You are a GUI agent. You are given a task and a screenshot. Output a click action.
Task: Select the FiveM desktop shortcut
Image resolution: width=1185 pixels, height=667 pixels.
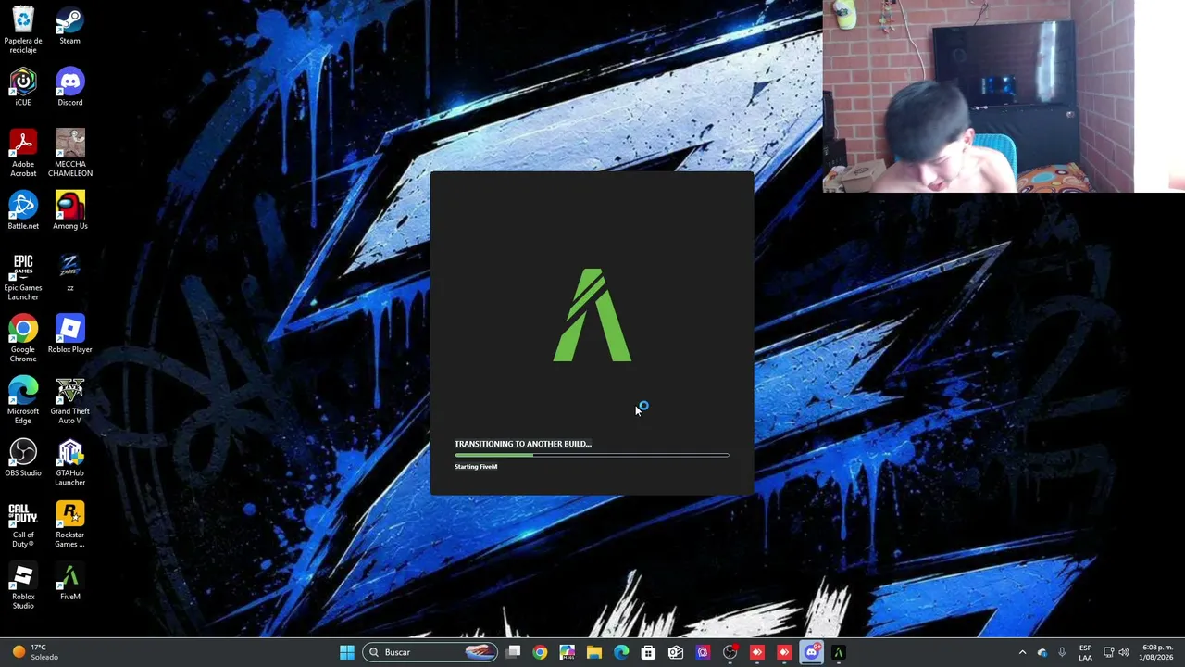click(x=69, y=582)
